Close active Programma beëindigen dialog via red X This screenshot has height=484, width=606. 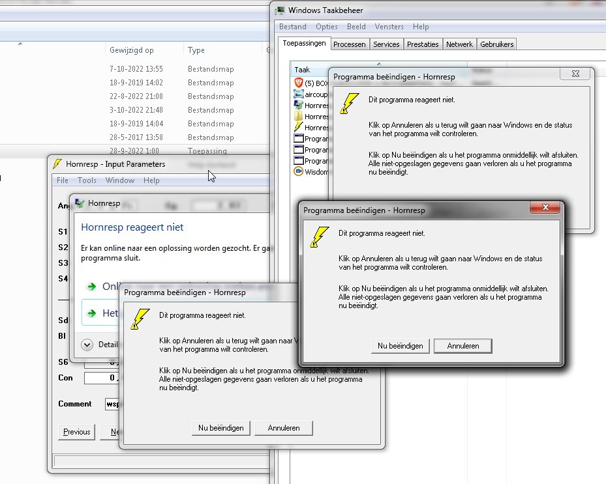[545, 207]
